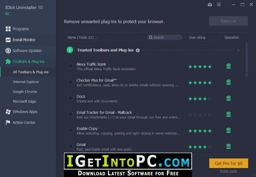Open the Install Monitor section

coord(24,40)
